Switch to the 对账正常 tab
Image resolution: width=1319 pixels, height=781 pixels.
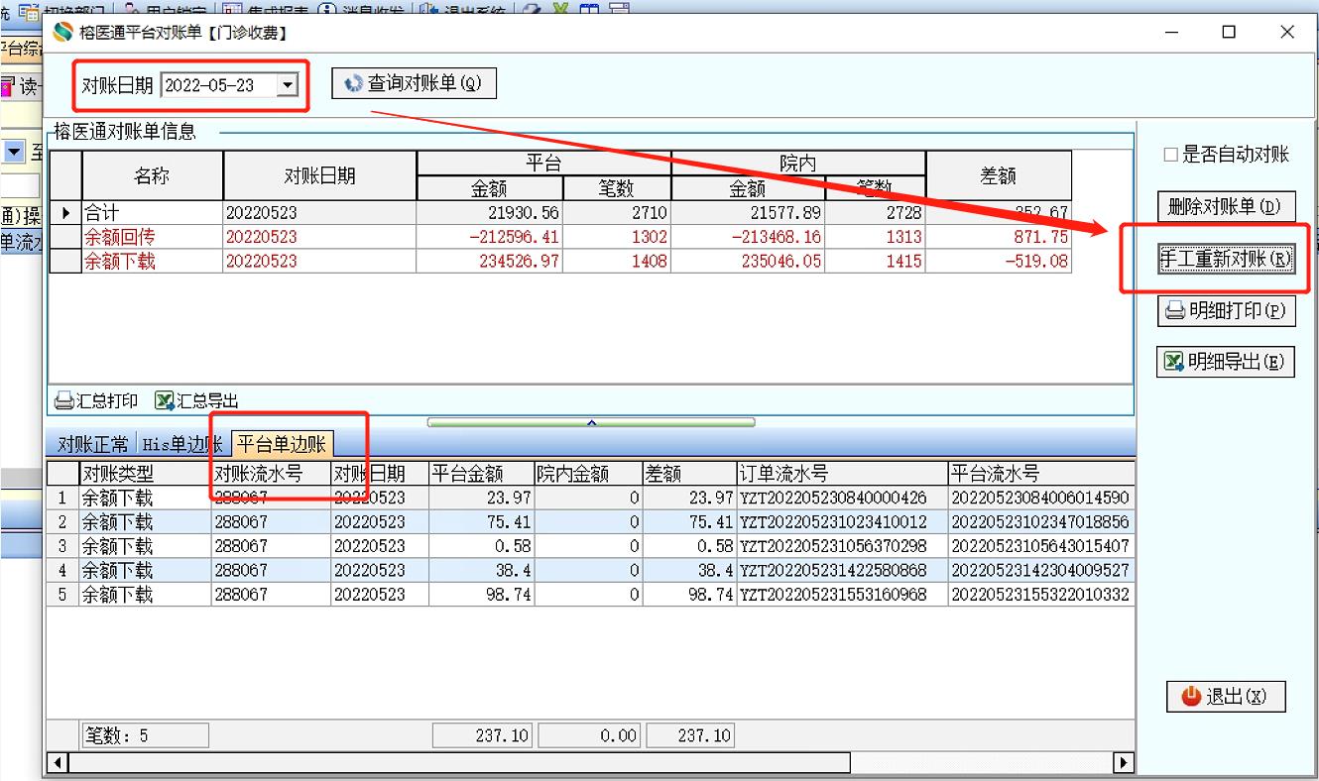(x=92, y=444)
